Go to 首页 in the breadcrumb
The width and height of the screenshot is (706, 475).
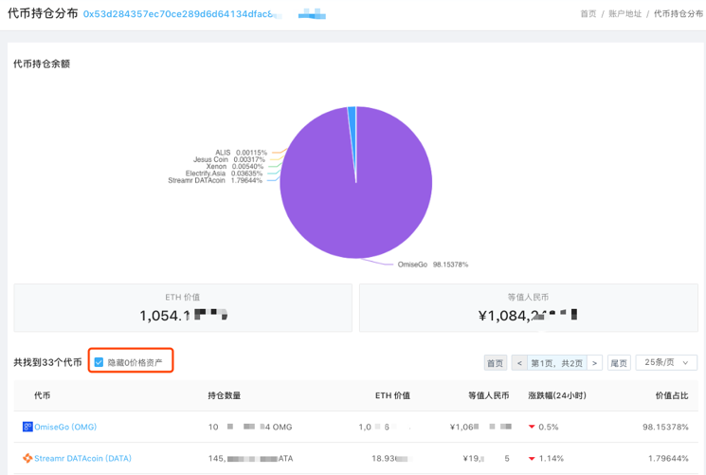(x=588, y=14)
